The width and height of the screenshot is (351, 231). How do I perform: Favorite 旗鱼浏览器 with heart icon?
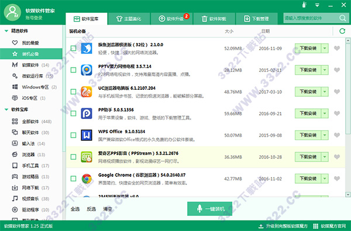(337, 48)
